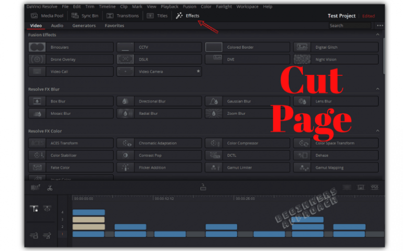Open the Timeline menu
403x251 pixels.
[x=107, y=7]
